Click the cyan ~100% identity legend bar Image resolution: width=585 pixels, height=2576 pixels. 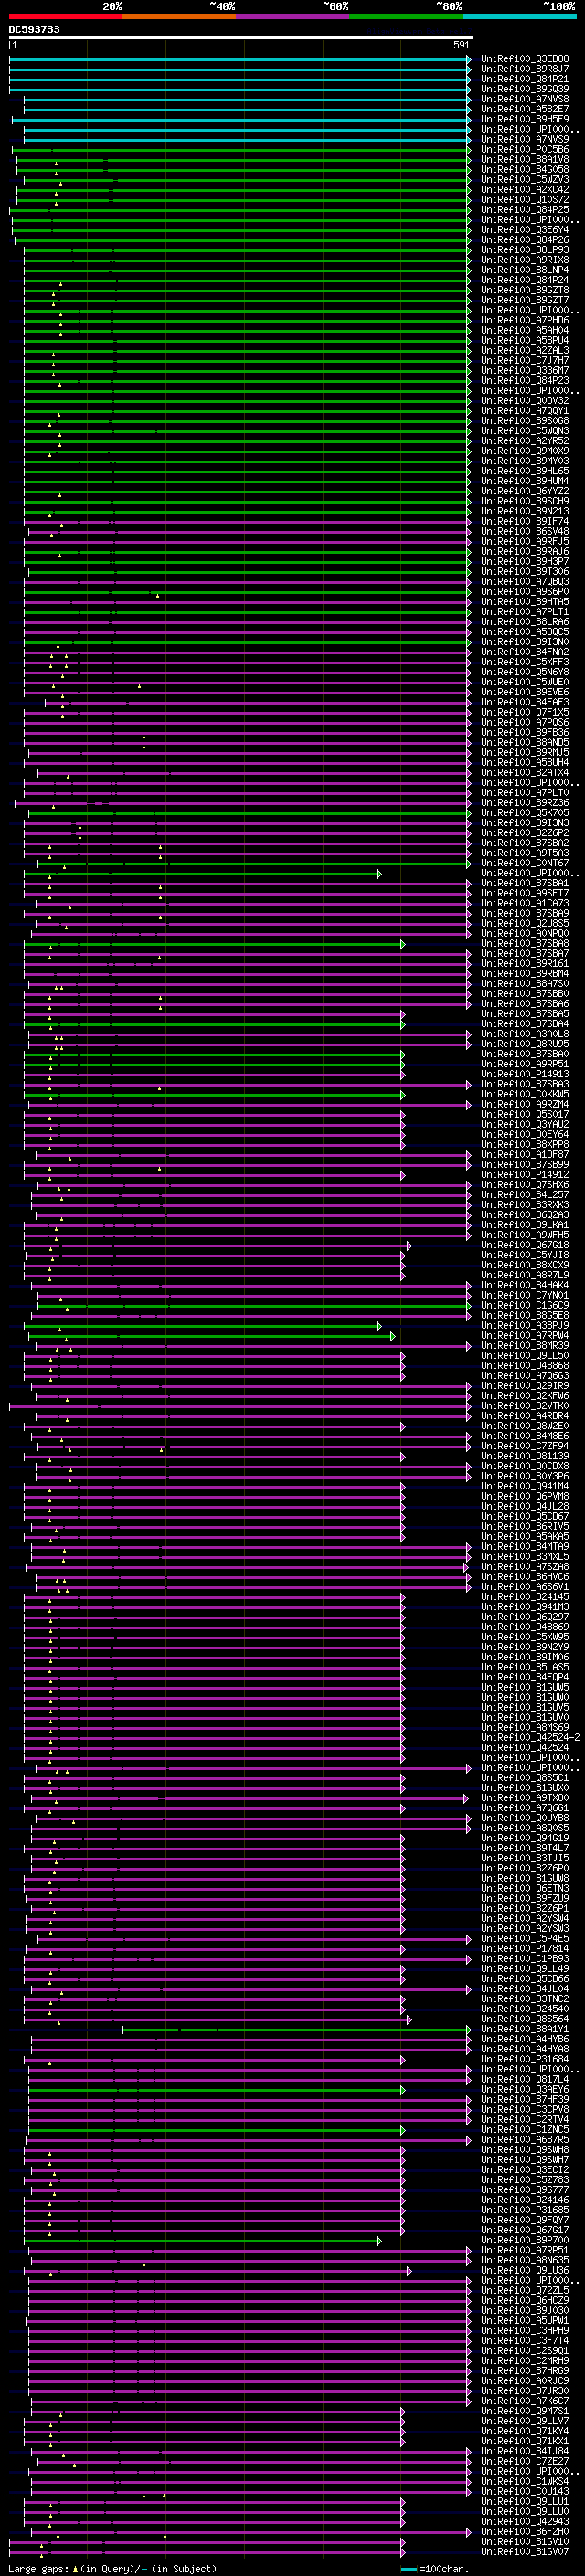click(x=519, y=16)
